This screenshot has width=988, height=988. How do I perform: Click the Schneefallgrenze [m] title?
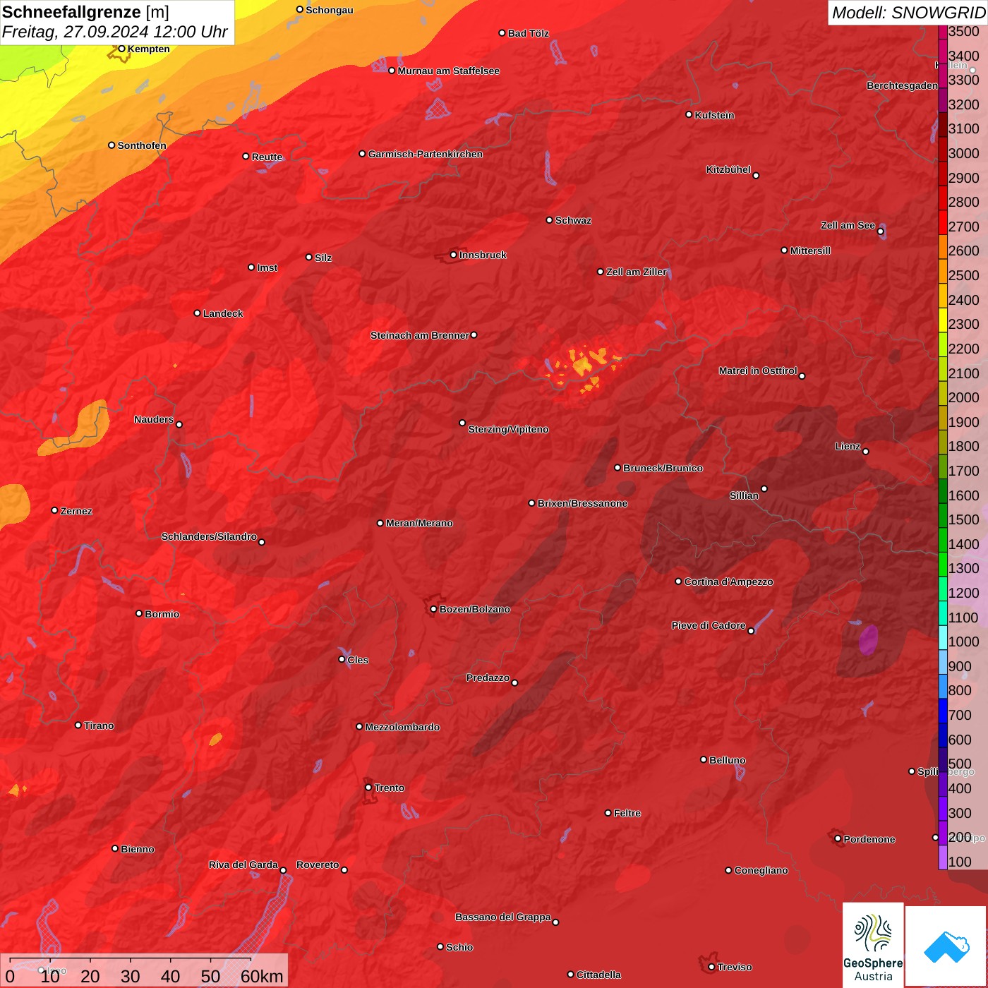85,12
